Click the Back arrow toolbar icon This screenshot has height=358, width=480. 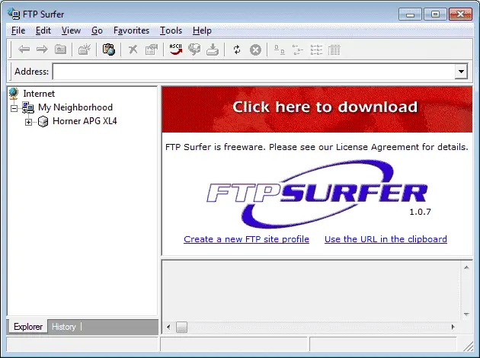(x=24, y=50)
